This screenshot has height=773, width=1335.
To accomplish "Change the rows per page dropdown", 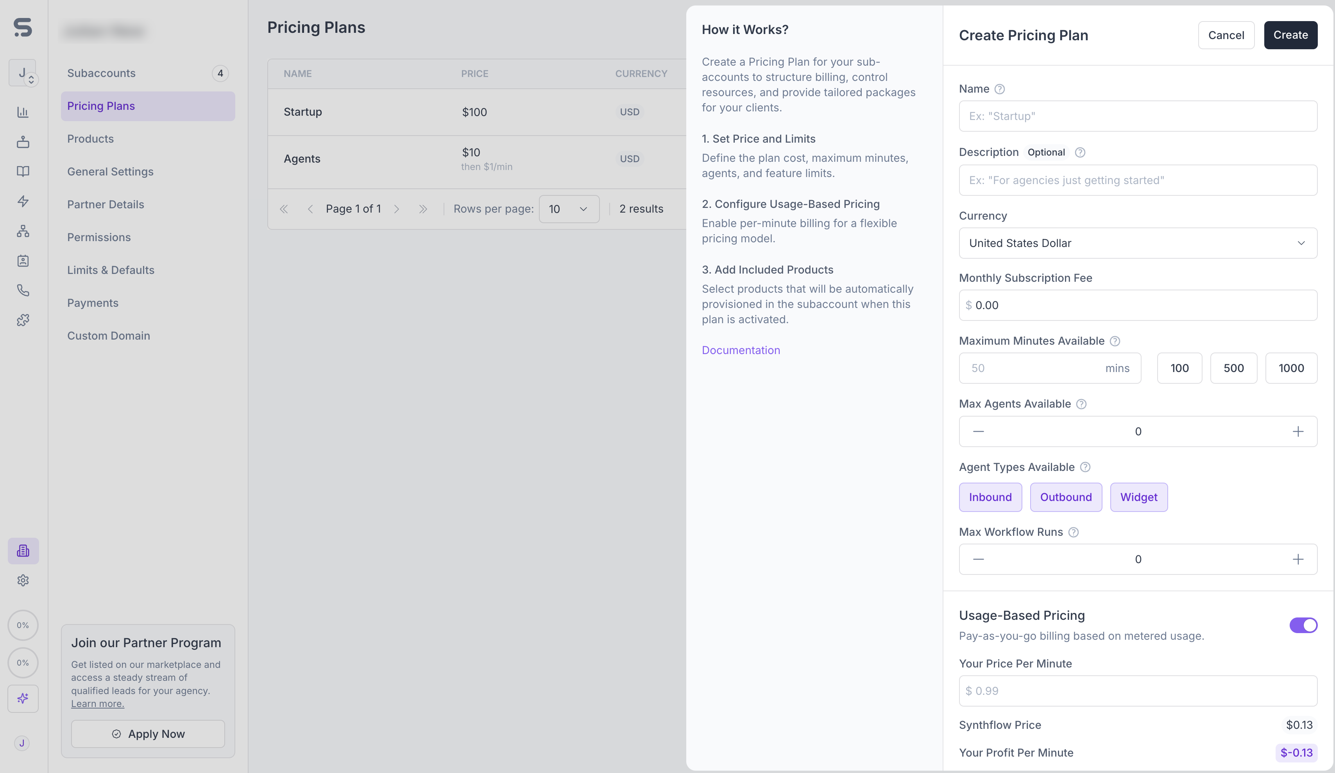I will [x=569, y=209].
